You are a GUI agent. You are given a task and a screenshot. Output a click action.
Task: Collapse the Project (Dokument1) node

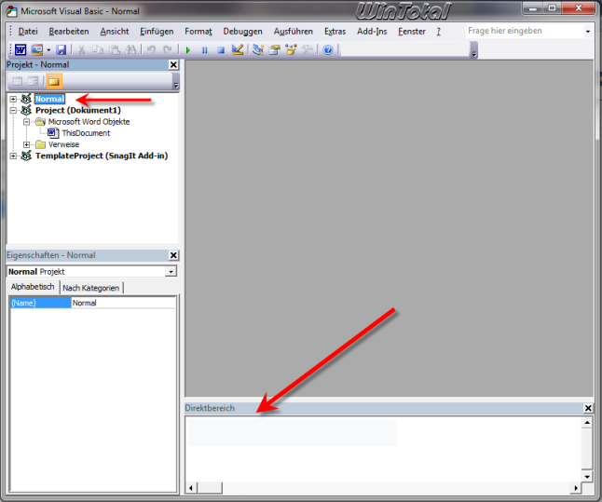13,111
